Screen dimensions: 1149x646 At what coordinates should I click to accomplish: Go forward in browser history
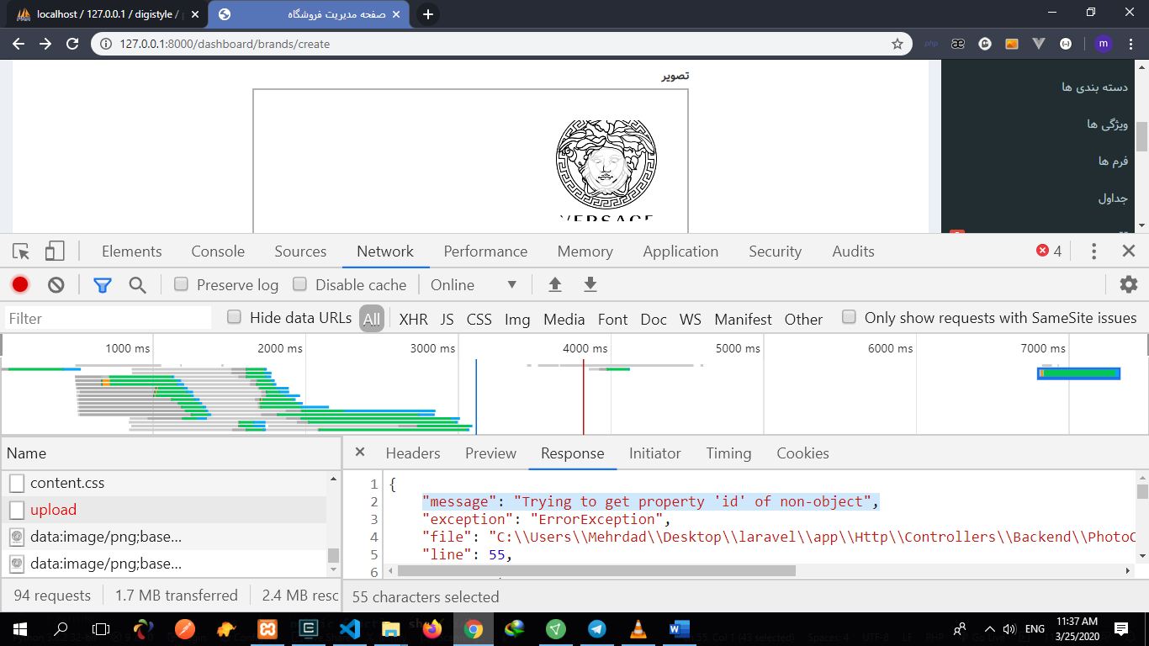point(45,44)
